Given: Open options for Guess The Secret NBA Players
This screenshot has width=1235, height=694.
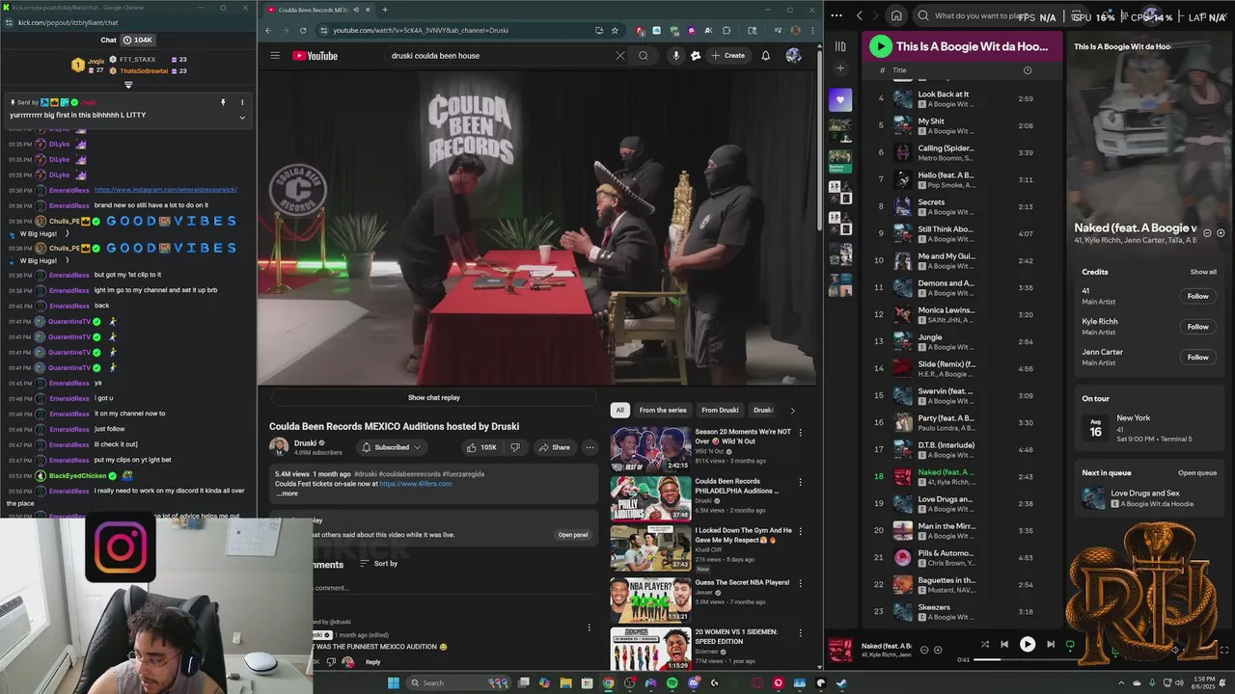Looking at the screenshot, I should pyautogui.click(x=800, y=583).
